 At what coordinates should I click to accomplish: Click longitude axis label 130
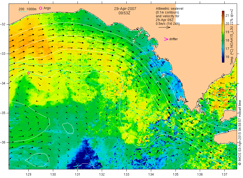point(53,174)
